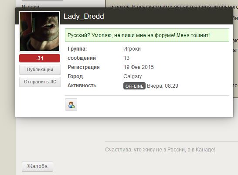
Task: Click the Регистрация label
Action: [x=84, y=67]
